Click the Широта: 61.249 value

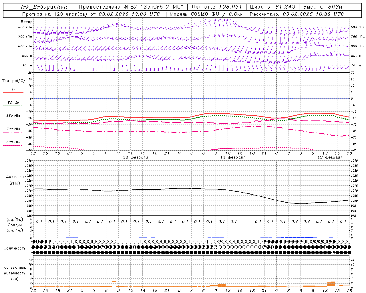point(272,7)
